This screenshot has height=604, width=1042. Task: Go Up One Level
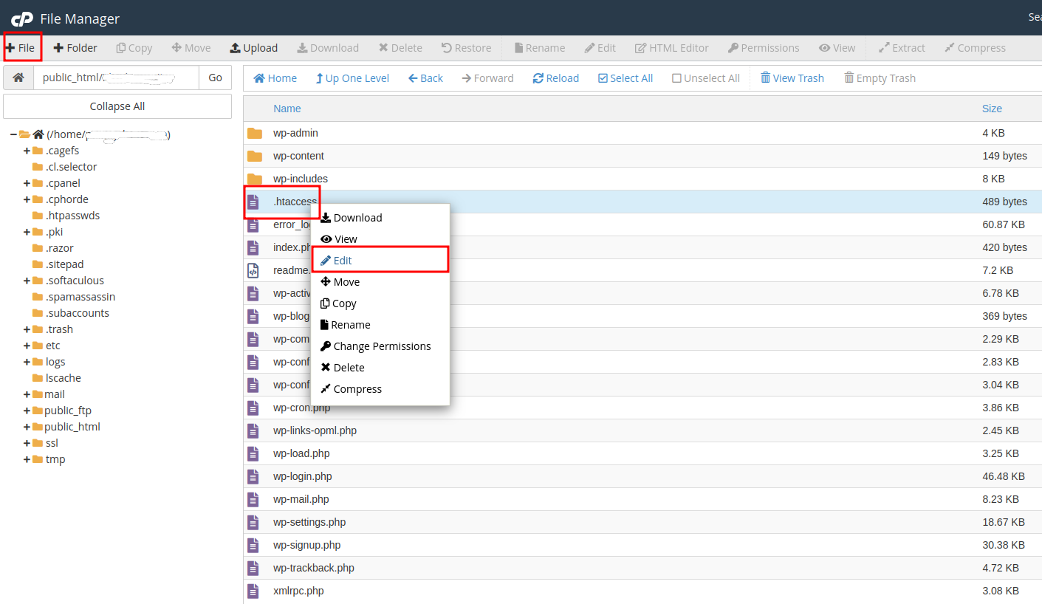click(x=352, y=78)
